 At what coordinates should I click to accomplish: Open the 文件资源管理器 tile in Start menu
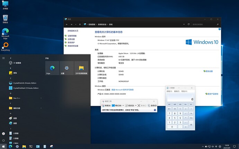81,68
